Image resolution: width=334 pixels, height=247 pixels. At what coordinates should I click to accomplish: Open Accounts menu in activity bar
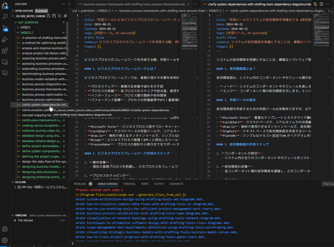point(5,229)
